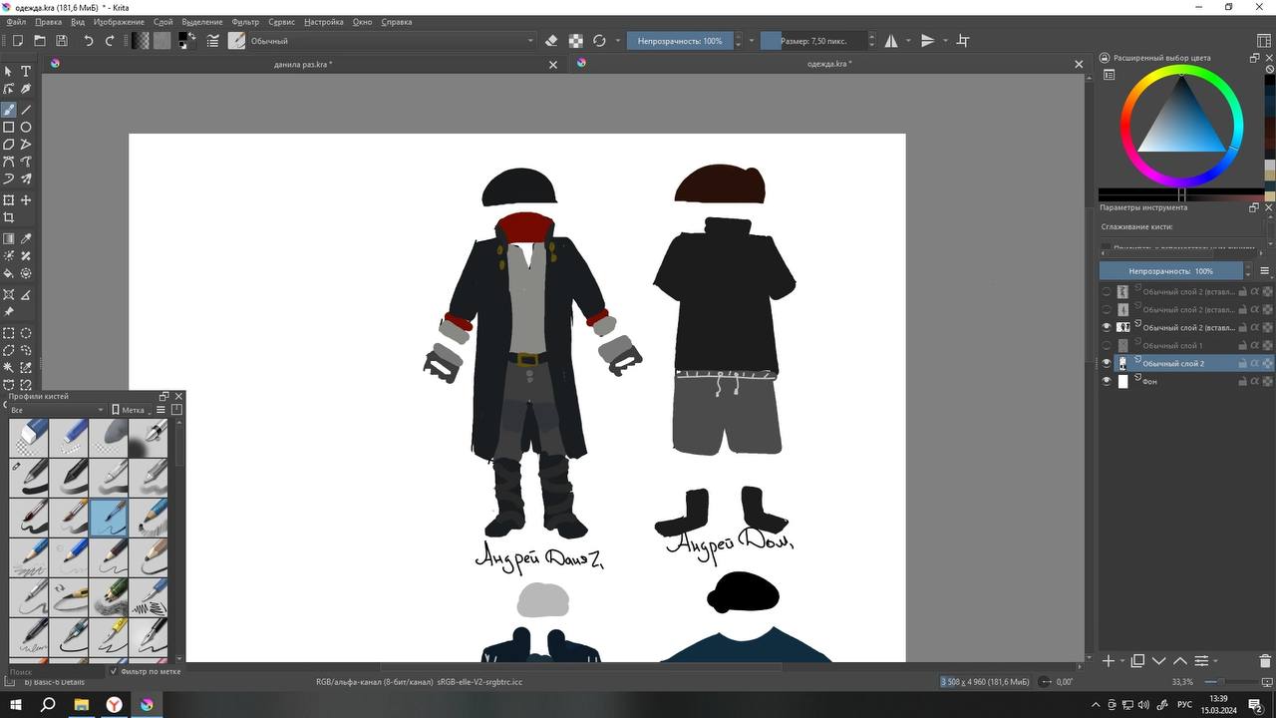Viewport: 1276px width, 718px height.
Task: Enable eraser mode in top toolbar
Action: pos(551,41)
